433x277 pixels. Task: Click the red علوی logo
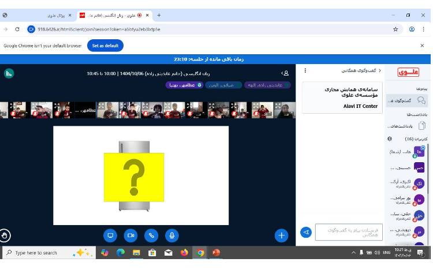(408, 72)
